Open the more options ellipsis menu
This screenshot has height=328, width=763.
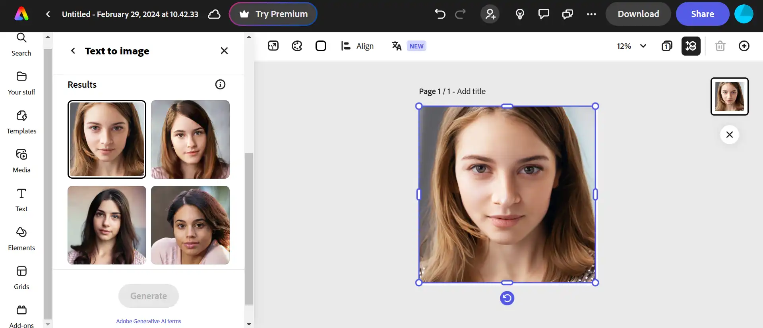click(x=591, y=14)
